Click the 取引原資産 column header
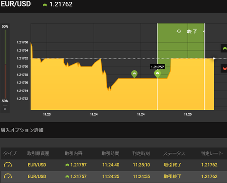227x183 pixels. pos(38,153)
